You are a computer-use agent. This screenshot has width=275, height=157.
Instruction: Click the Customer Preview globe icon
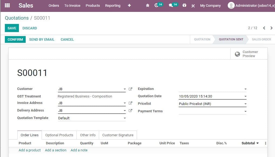coord(237,54)
